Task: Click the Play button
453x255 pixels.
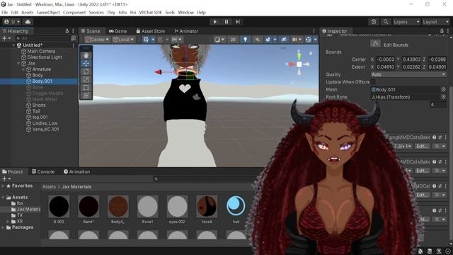Action: click(x=214, y=22)
